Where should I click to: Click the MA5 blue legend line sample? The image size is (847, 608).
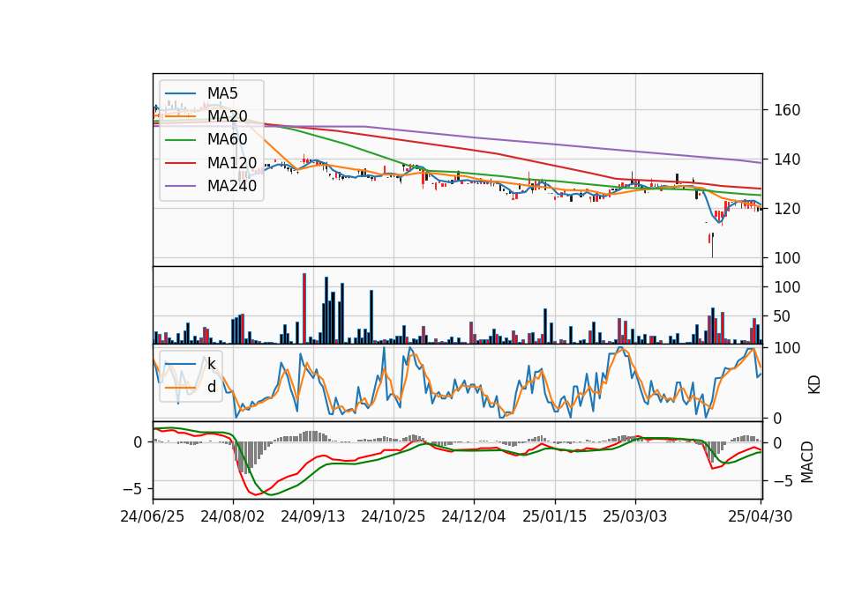click(180, 94)
